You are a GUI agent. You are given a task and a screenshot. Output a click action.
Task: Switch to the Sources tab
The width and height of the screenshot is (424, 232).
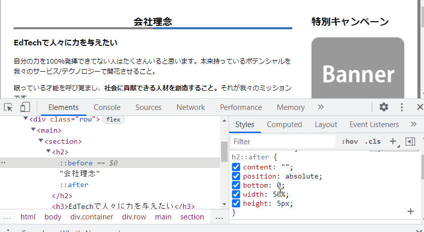coord(148,107)
